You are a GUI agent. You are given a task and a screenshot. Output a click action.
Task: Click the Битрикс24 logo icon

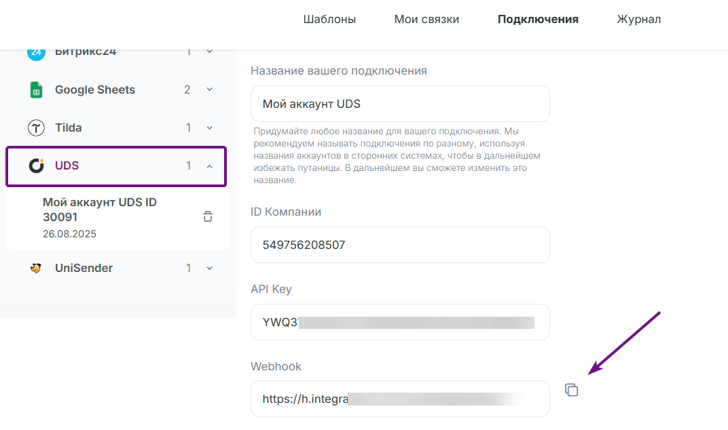(36, 54)
